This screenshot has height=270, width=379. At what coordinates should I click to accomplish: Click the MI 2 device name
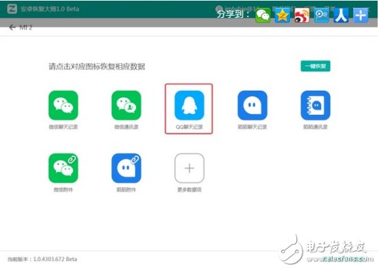pyautogui.click(x=25, y=27)
